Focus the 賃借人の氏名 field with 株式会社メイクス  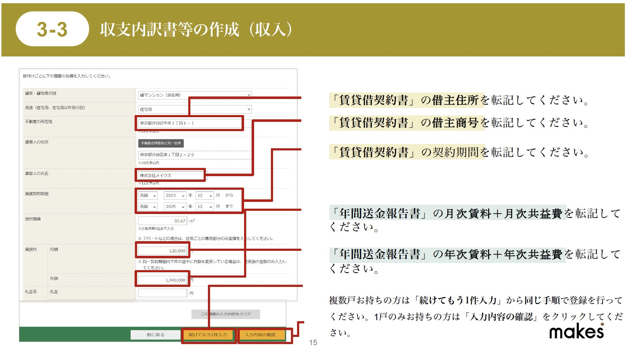[x=171, y=175]
